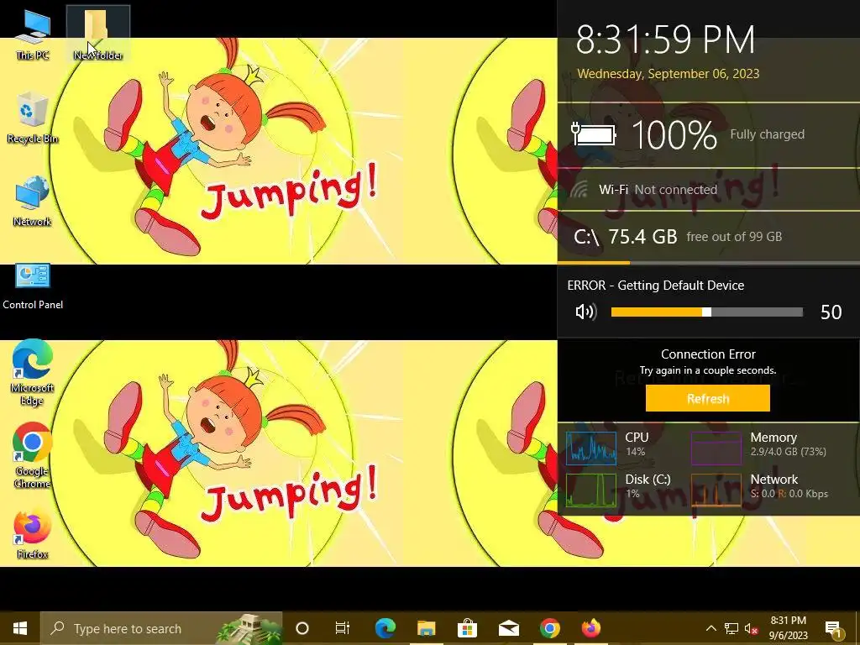
Task: Open the Mail app from taskbar
Action: 508,628
